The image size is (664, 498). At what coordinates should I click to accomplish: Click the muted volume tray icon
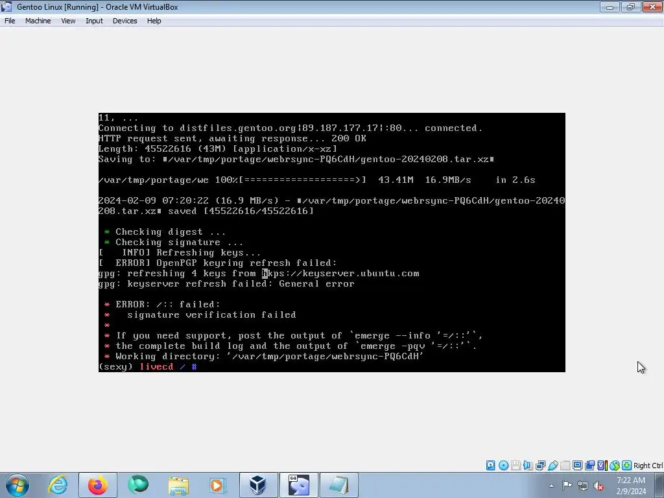tap(599, 486)
